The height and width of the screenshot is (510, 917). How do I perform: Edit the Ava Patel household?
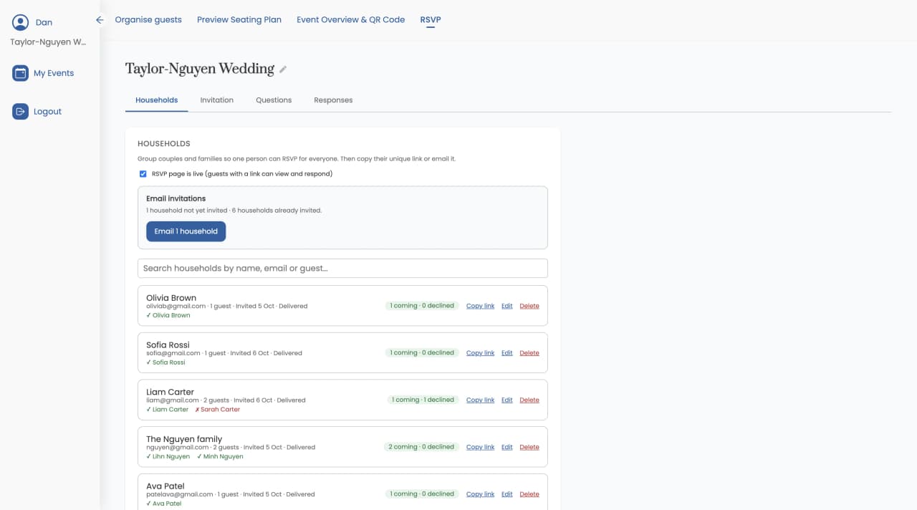[507, 494]
